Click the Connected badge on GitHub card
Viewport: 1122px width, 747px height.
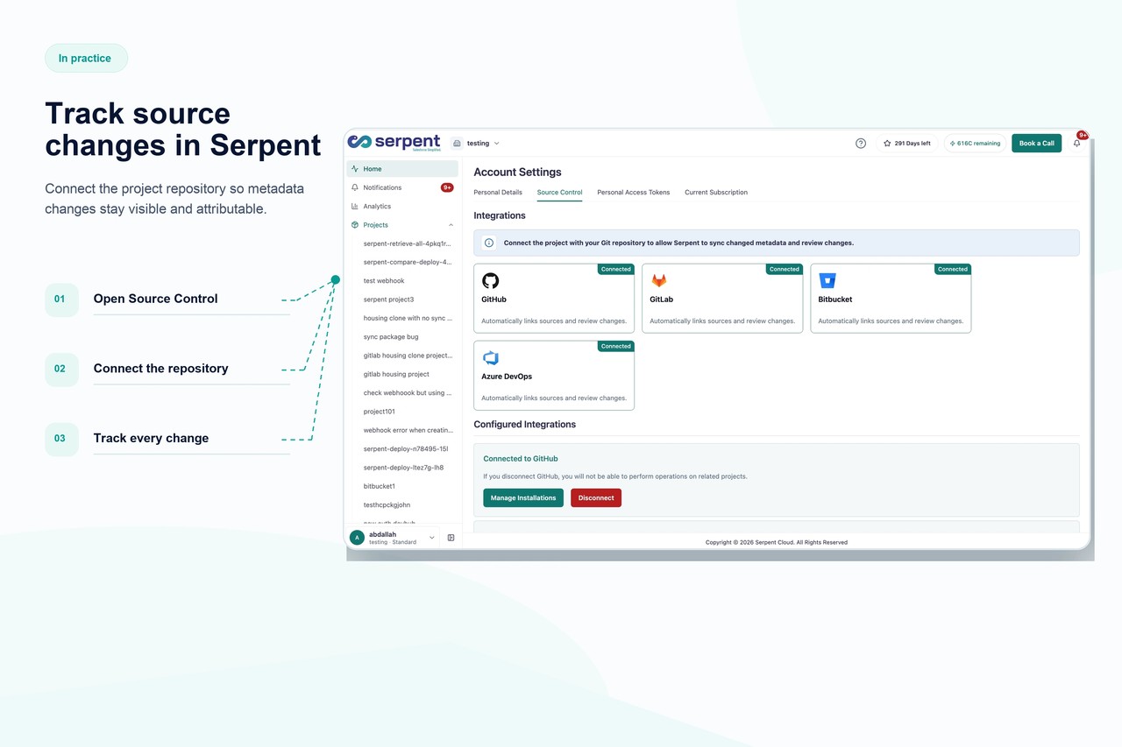615,269
